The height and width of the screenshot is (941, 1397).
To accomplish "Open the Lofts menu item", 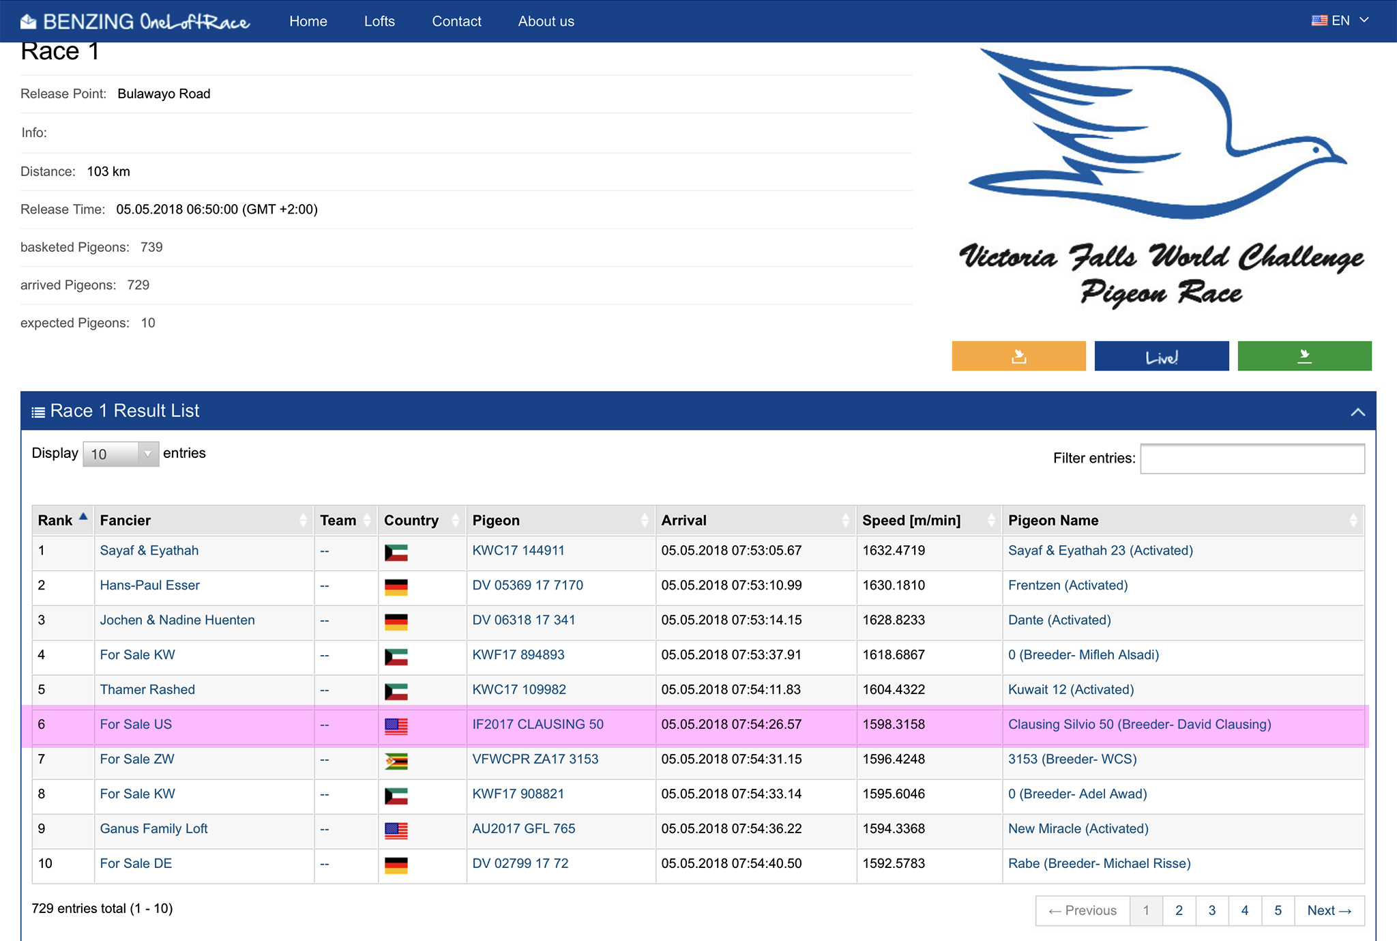I will click(x=379, y=21).
